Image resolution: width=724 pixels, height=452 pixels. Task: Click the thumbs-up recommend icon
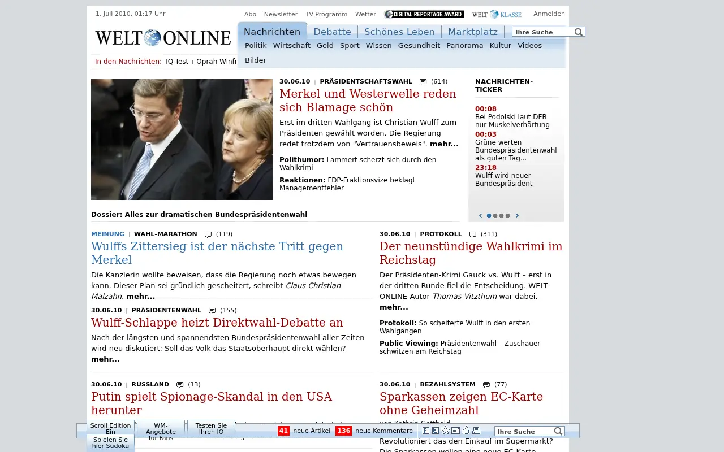coord(466,431)
